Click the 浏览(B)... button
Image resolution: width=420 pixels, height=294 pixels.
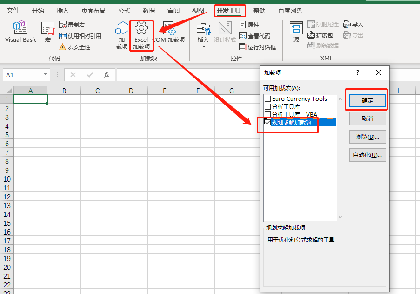click(367, 137)
